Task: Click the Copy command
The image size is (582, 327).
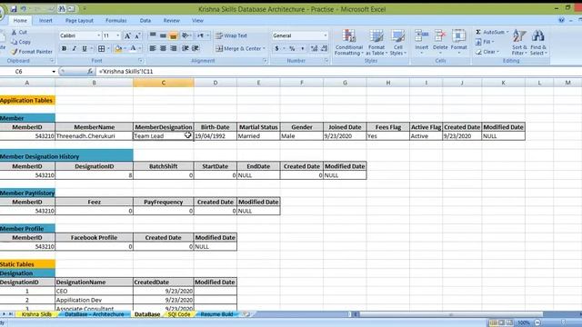Action: point(21,42)
